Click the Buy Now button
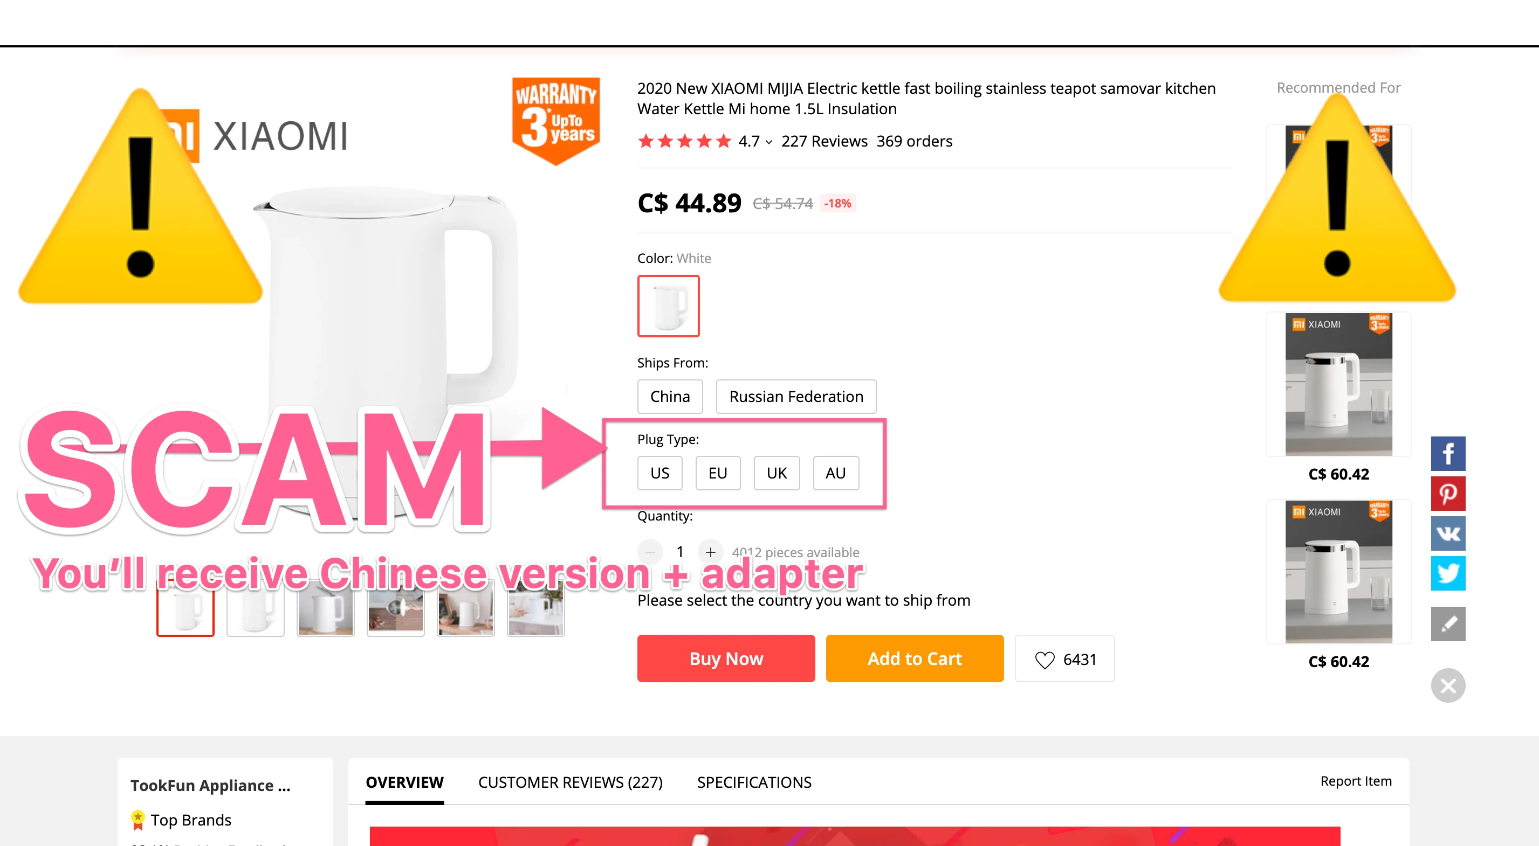 click(x=726, y=658)
